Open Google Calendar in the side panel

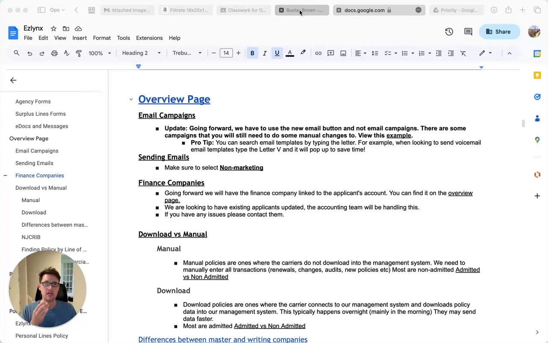coord(537,54)
